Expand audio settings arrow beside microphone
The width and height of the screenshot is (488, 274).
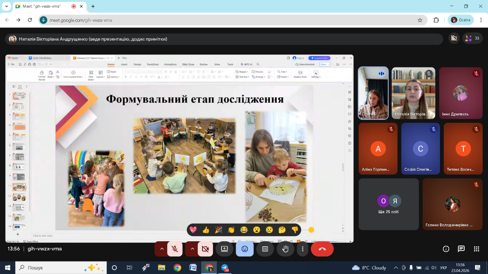(x=162, y=249)
